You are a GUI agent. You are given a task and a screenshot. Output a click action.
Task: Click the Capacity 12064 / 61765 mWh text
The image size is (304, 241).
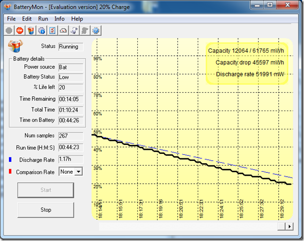click(246, 51)
